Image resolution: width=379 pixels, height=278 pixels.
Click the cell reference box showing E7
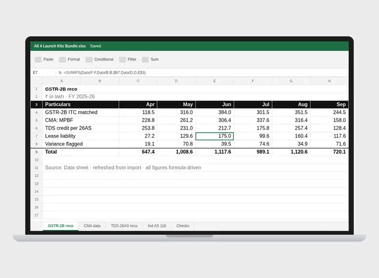43,73
